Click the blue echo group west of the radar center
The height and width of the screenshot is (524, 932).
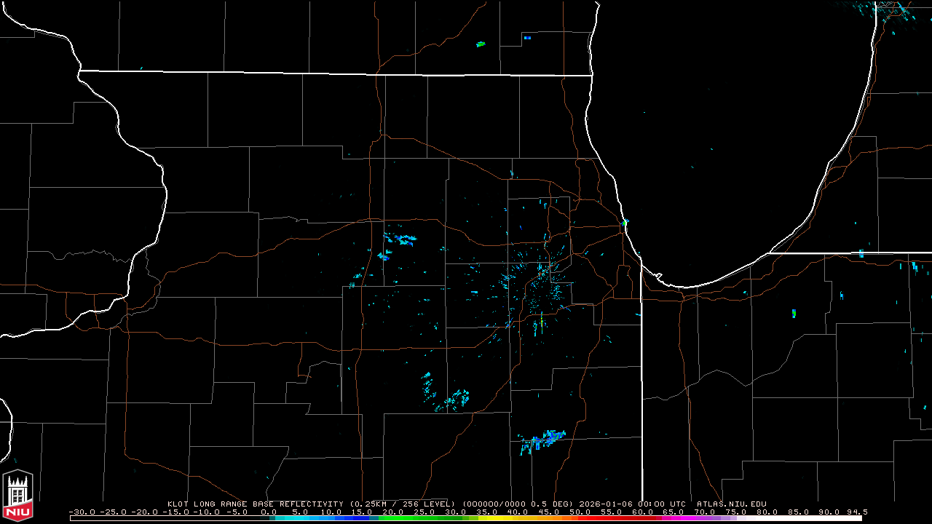(x=399, y=238)
